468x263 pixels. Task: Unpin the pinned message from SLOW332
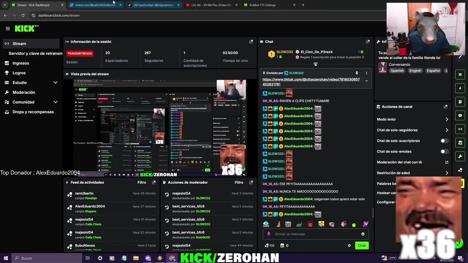(357, 73)
